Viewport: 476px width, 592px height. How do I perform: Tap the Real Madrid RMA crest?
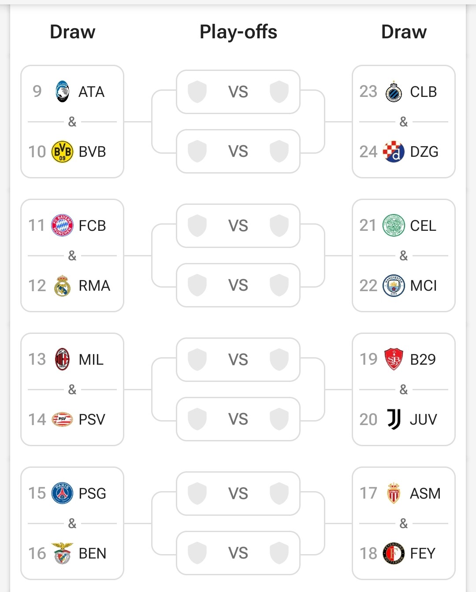tap(63, 285)
